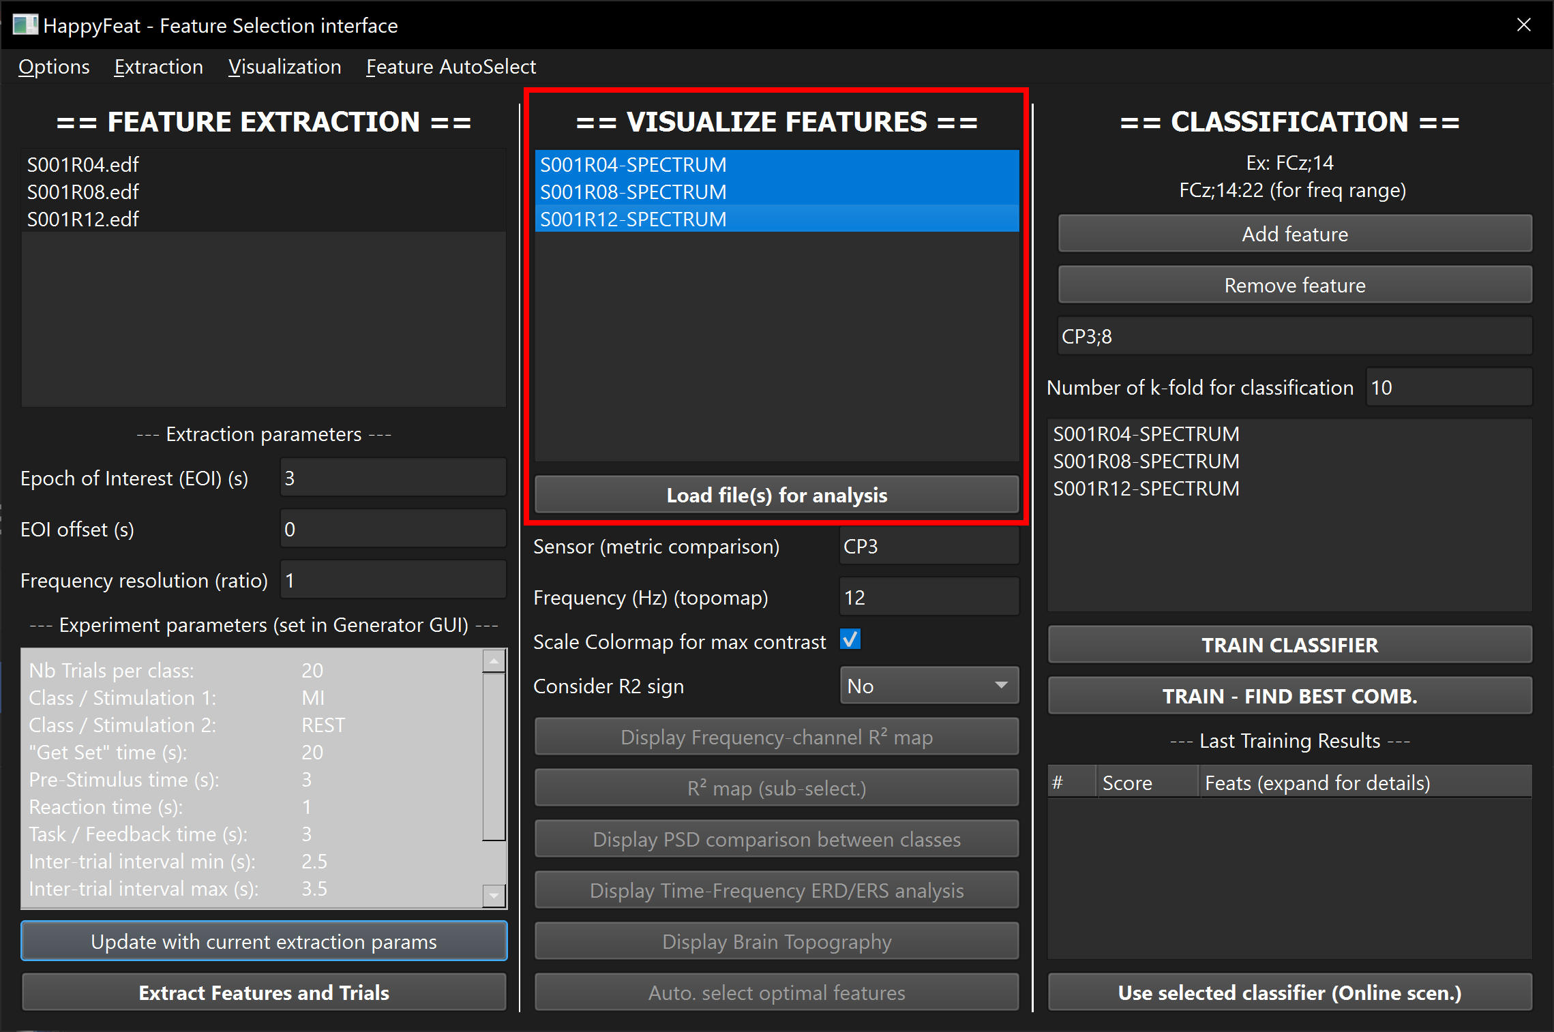Click Auto. select optimal features button
The height and width of the screenshot is (1032, 1554).
point(777,992)
